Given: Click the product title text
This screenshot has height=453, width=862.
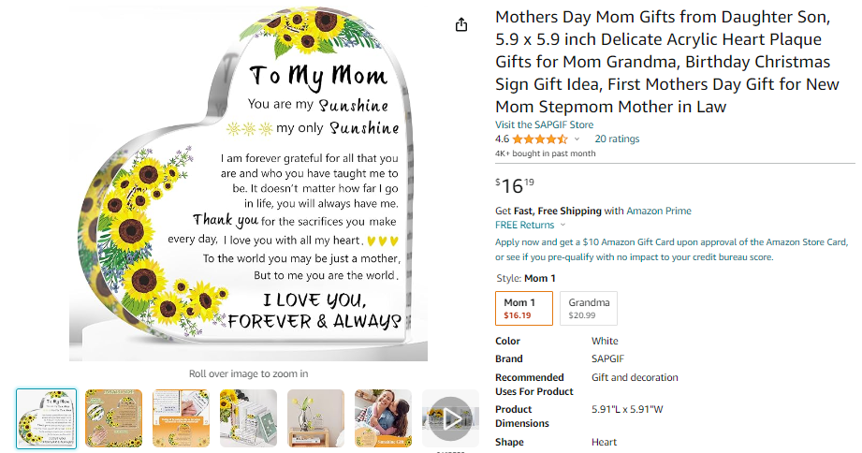Looking at the screenshot, I should tap(667, 62).
